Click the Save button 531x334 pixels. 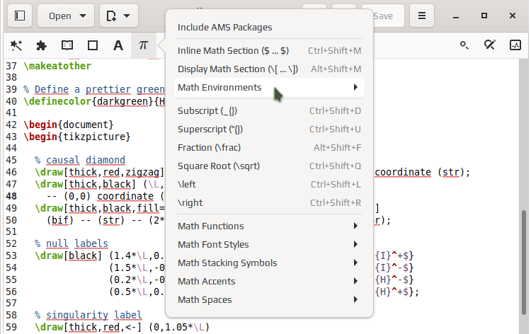[383, 16]
